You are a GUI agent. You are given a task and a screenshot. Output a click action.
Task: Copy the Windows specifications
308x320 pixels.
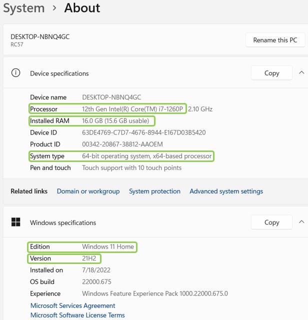(271, 222)
